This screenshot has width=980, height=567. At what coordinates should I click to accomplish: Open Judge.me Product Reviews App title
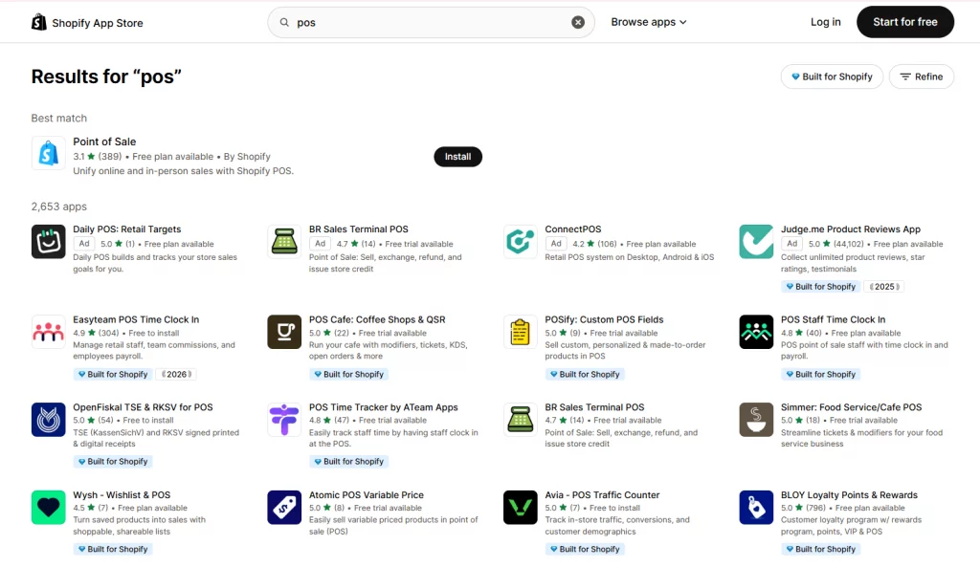(x=851, y=229)
